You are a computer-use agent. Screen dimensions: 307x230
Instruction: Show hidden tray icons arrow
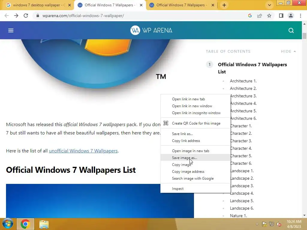[x=257, y=224]
